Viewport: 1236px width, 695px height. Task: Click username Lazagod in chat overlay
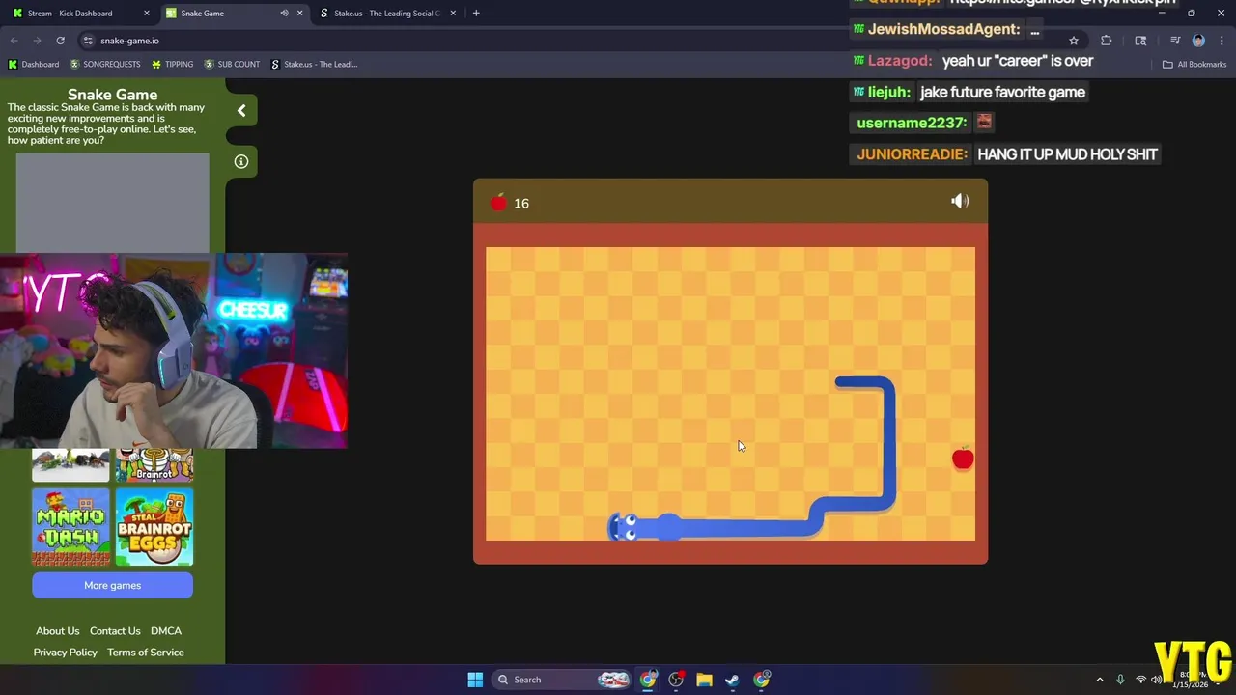pos(899,61)
